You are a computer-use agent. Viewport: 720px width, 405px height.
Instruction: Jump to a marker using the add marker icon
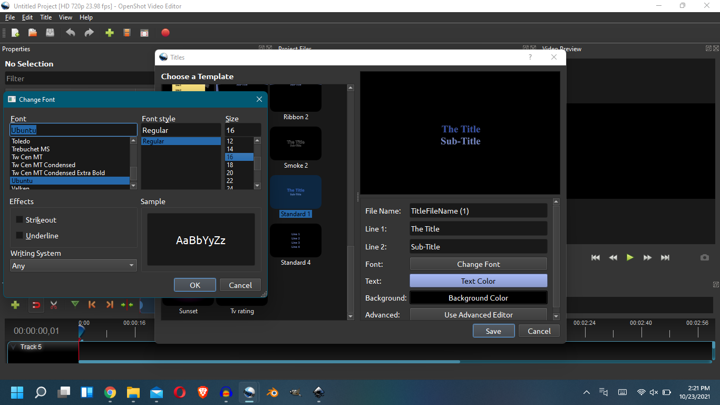click(75, 305)
